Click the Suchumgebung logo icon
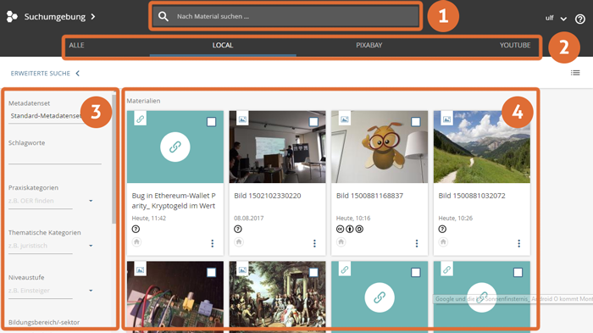The width and height of the screenshot is (593, 333). click(x=12, y=17)
